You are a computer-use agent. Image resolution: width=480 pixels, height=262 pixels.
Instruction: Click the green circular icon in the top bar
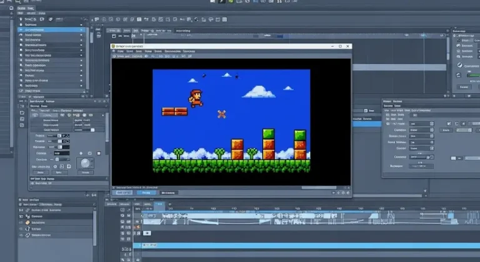coord(231,1)
